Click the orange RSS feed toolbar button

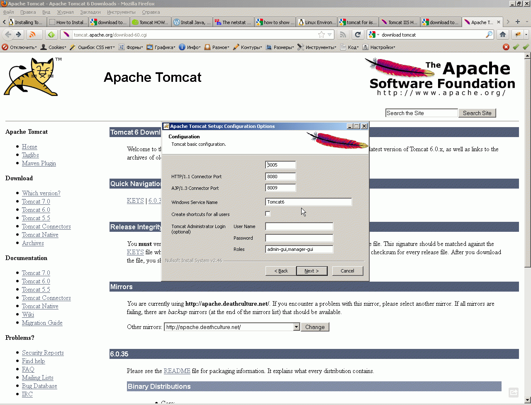pyautogui.click(x=33, y=34)
